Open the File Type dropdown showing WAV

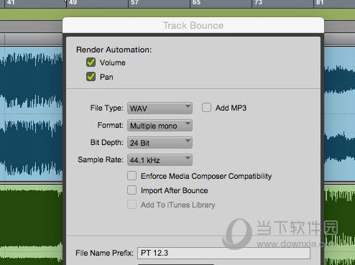tap(160, 108)
